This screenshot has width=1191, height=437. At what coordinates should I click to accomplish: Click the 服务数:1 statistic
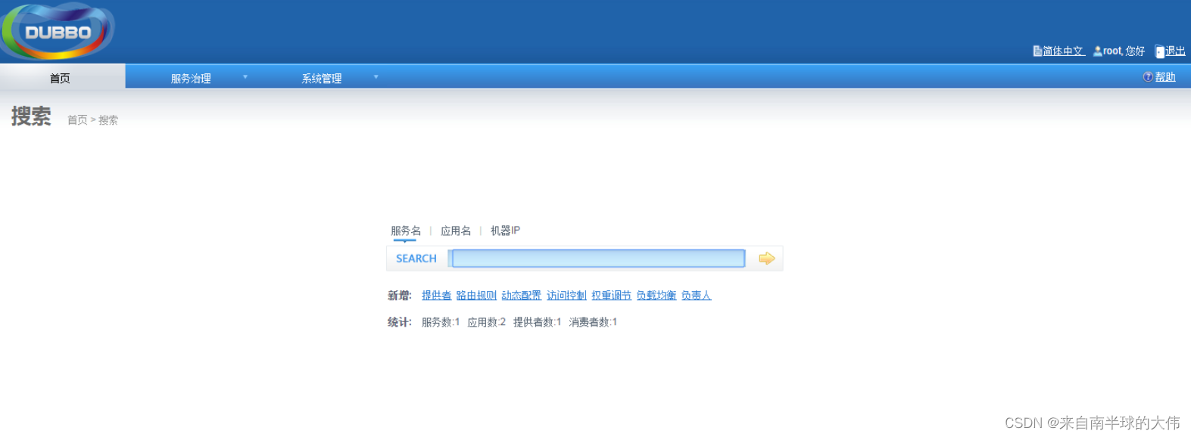pyautogui.click(x=441, y=322)
